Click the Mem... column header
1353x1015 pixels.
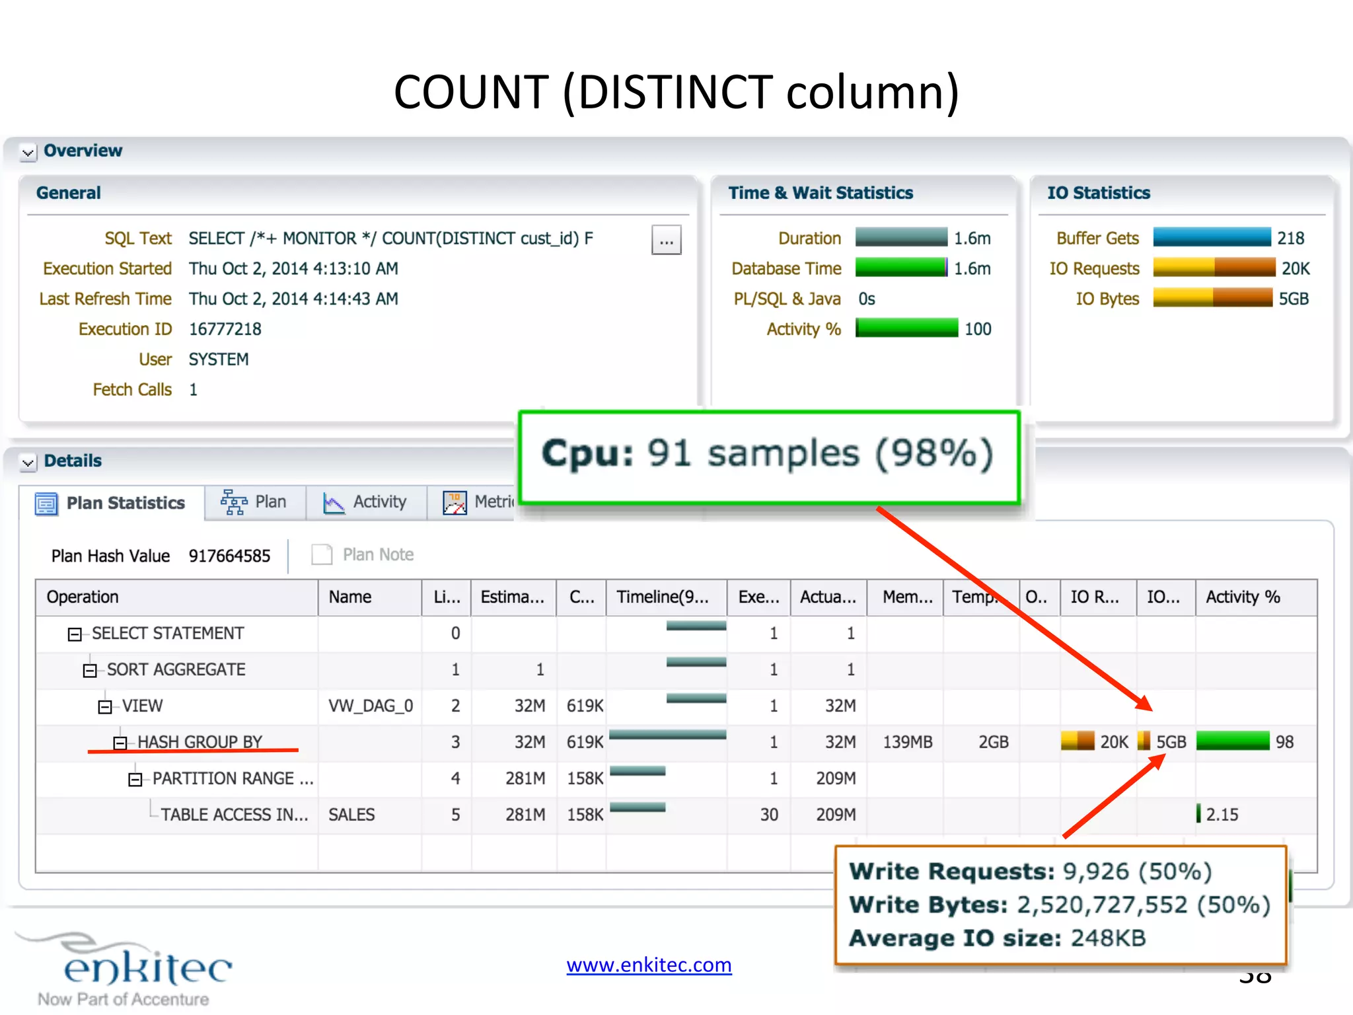pyautogui.click(x=905, y=597)
